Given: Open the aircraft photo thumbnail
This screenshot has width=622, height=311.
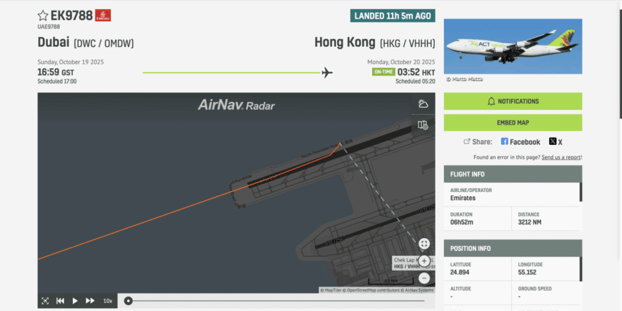Looking at the screenshot, I should coord(513,46).
